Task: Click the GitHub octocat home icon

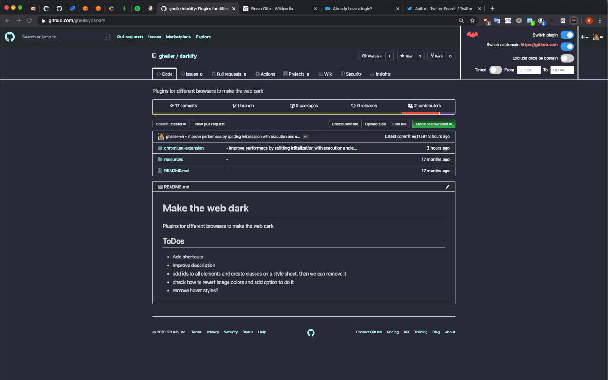Action: 9,37
